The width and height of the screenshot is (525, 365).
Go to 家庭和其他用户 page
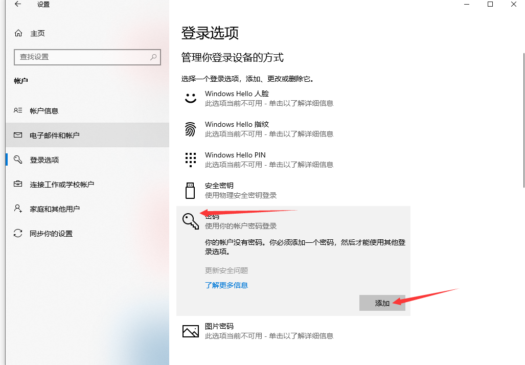[x=55, y=209]
